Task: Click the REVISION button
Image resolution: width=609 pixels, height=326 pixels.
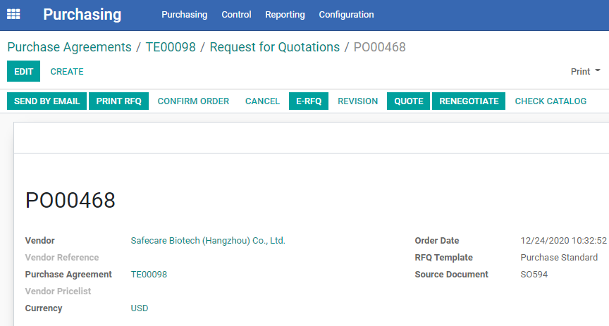Action: (357, 101)
